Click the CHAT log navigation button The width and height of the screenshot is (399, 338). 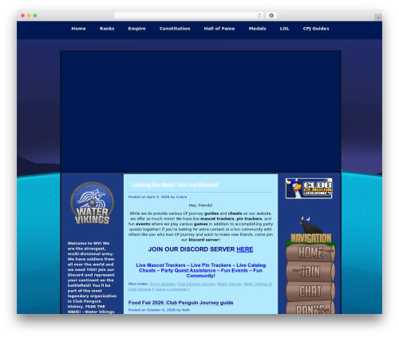coord(310,291)
